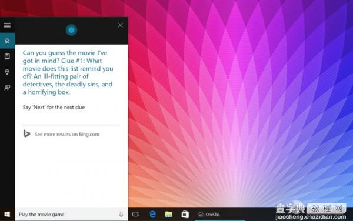Image resolution: width=353 pixels, height=221 pixels.
Task: Launch Microsoft Edge from taskbar
Action: click(x=152, y=214)
